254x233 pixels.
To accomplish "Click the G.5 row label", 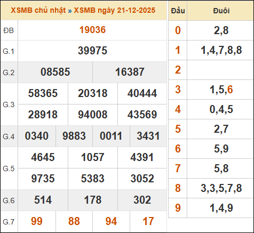I will [x=9, y=168].
